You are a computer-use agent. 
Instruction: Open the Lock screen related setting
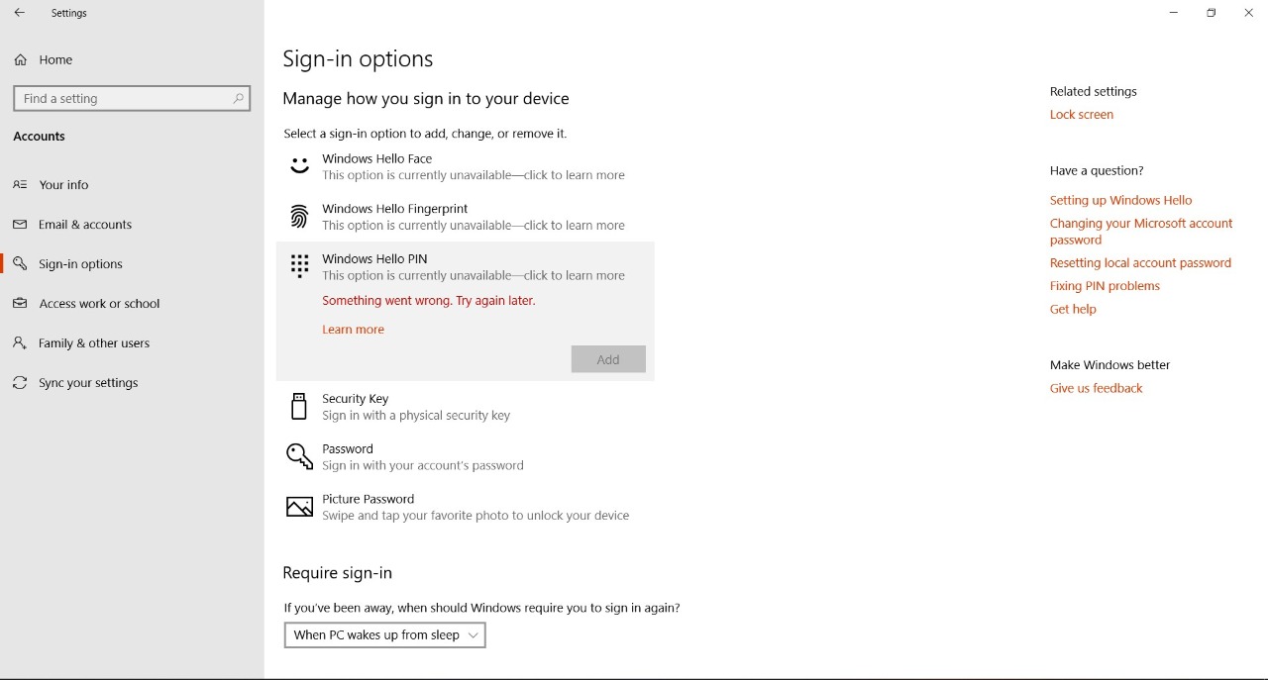click(1082, 115)
